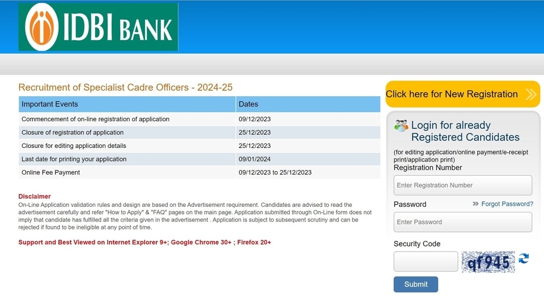Click the registered candidates people icon

point(401,126)
